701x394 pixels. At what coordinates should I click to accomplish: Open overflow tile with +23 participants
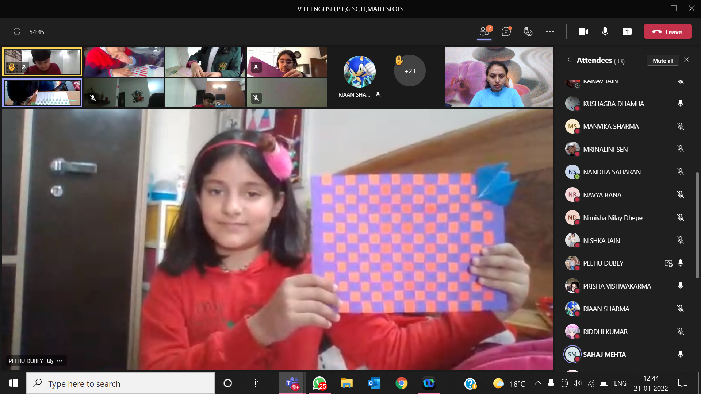tap(410, 71)
